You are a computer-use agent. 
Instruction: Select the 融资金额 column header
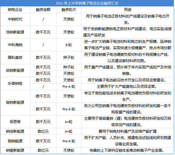[43, 10]
